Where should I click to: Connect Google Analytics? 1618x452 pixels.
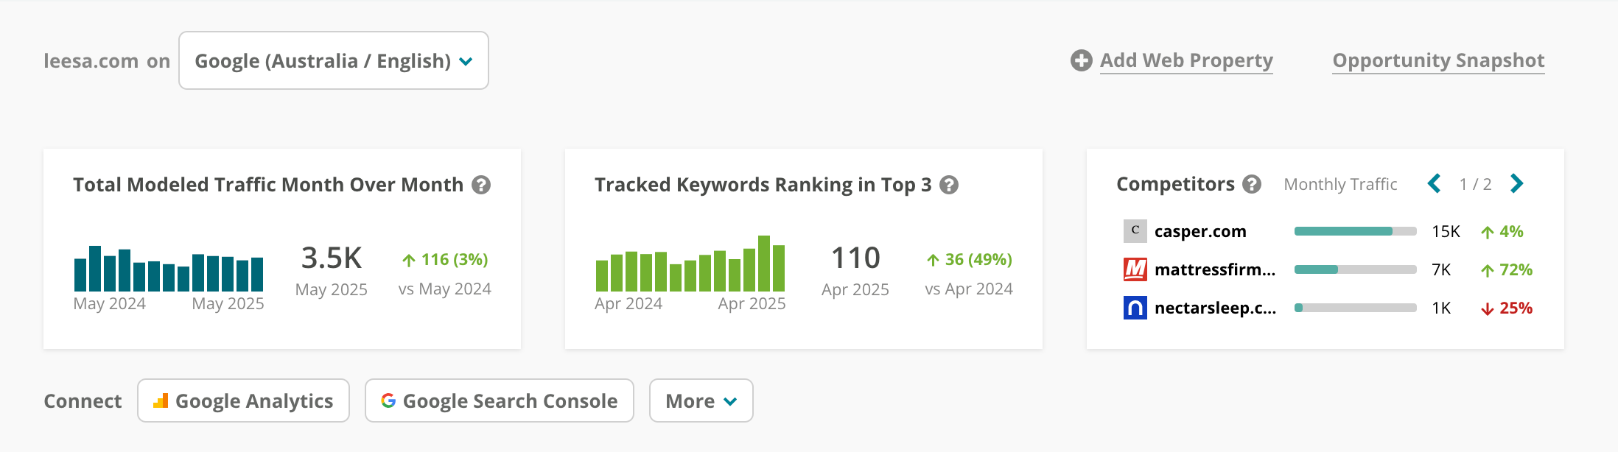click(x=243, y=400)
